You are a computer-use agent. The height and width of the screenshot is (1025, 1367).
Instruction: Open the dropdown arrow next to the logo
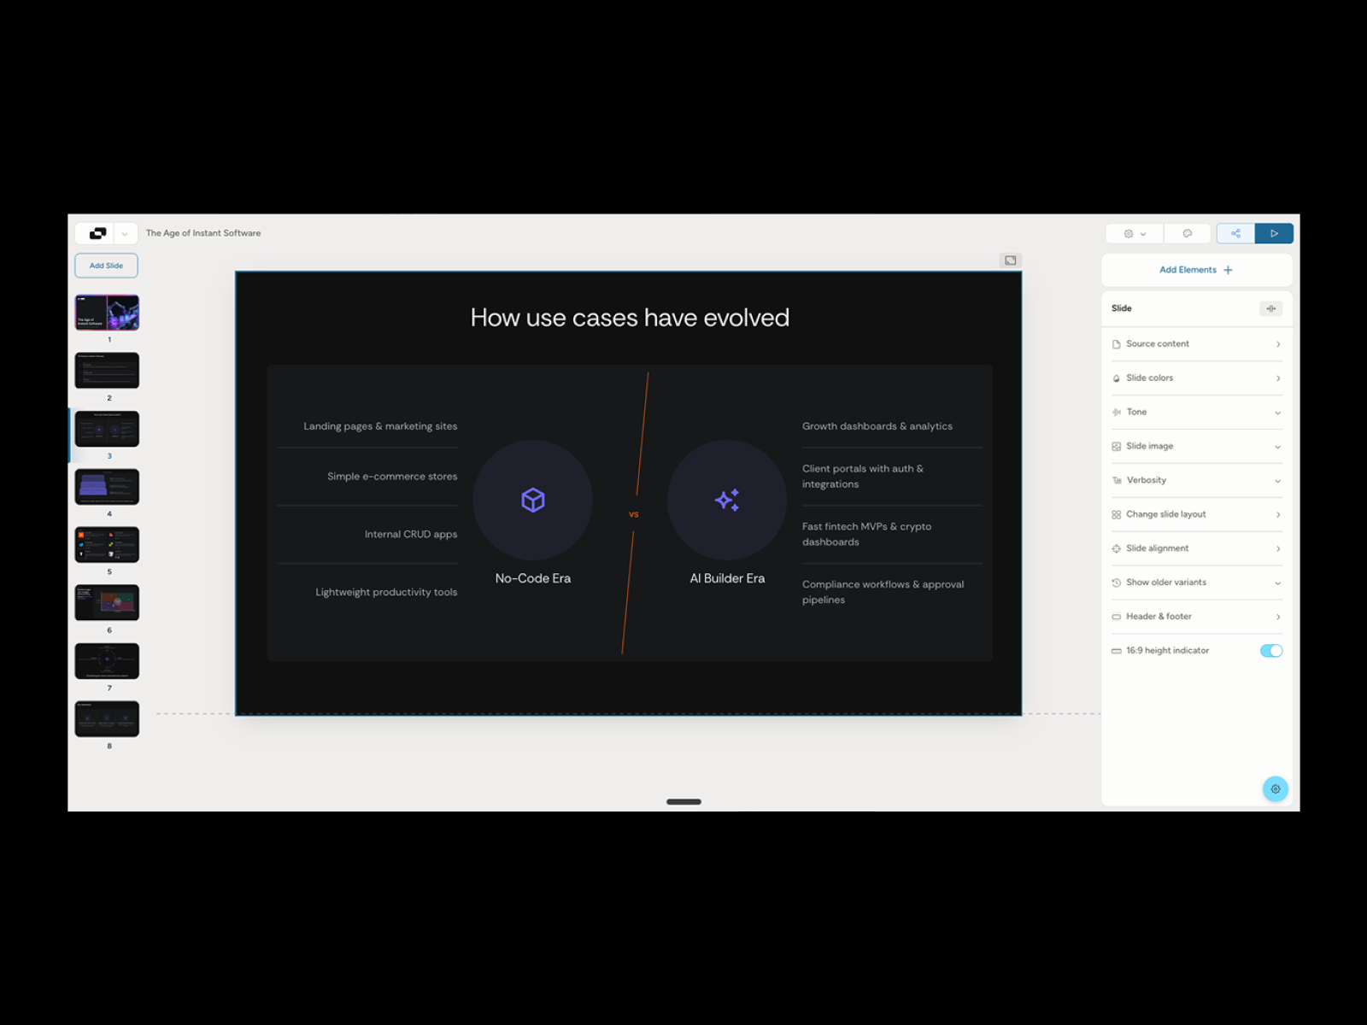pyautogui.click(x=124, y=233)
